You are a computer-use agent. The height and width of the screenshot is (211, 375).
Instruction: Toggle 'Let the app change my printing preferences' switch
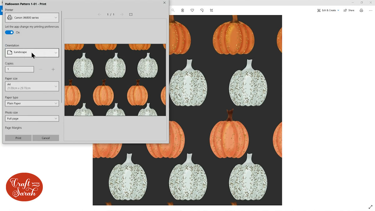coord(9,32)
